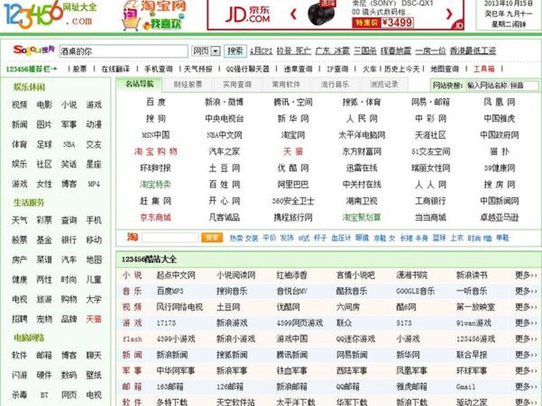Click the Sogou 搜索 button
542x406 pixels.
coord(235,51)
